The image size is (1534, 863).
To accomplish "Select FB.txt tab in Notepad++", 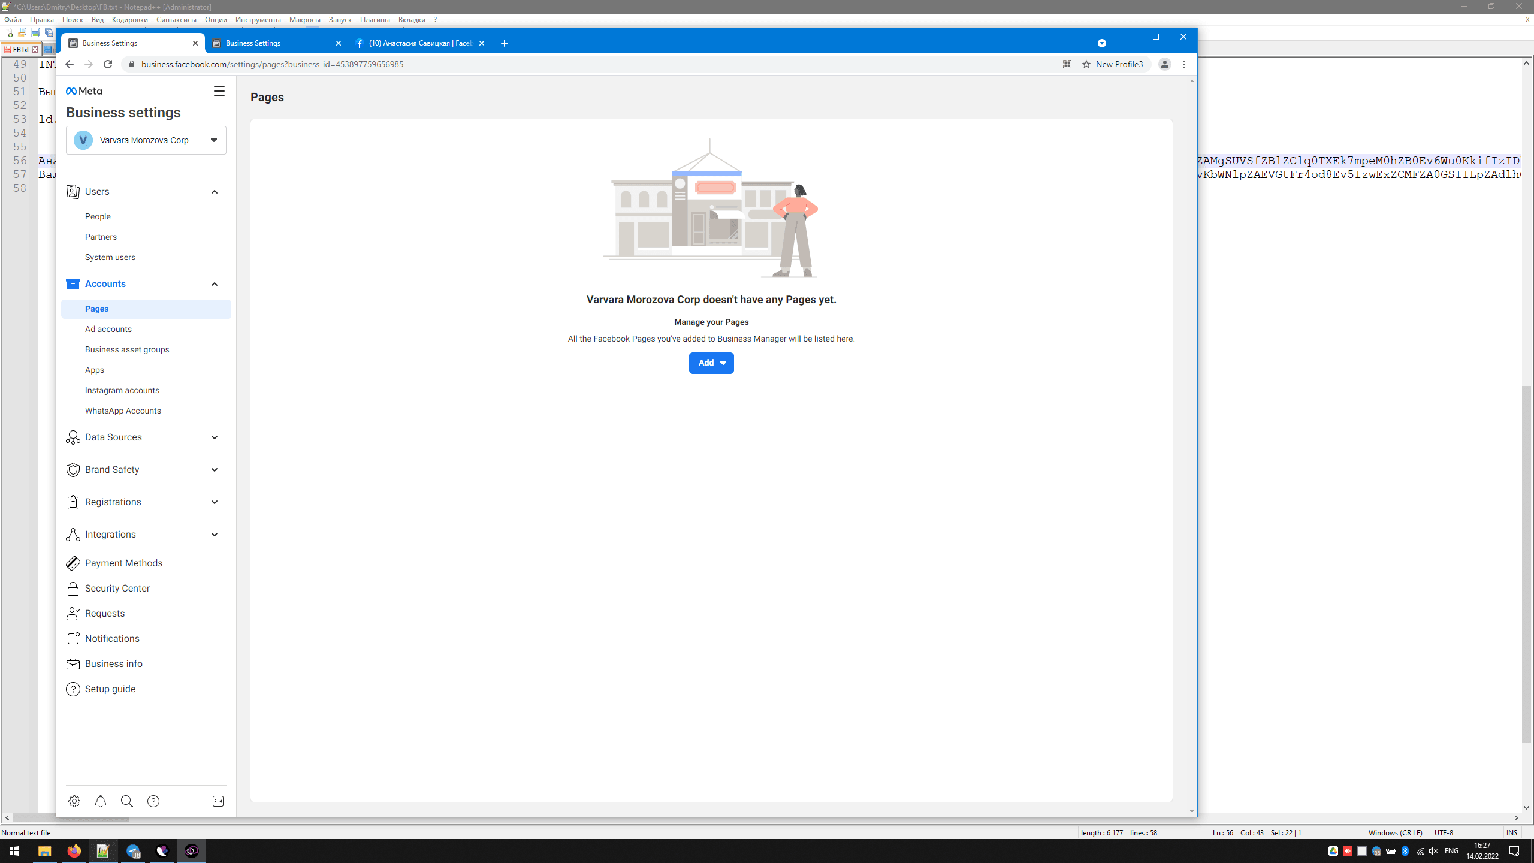I will click(x=20, y=50).
